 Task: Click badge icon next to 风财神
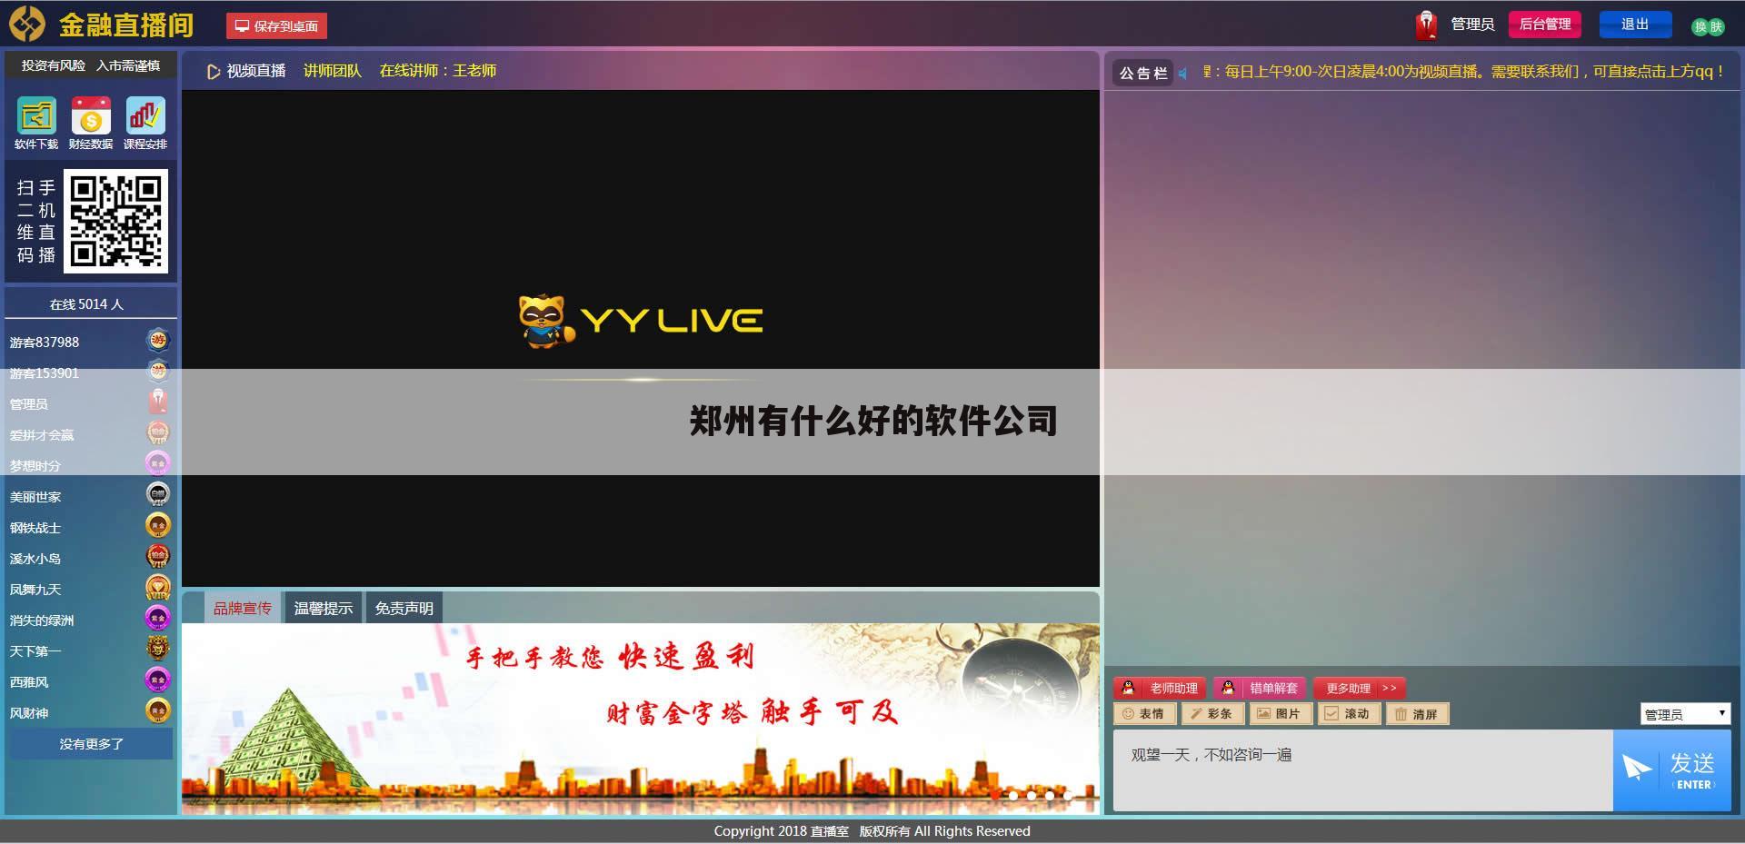(158, 711)
